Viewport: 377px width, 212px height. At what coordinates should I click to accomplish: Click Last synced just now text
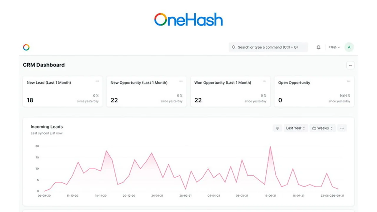[x=47, y=133]
